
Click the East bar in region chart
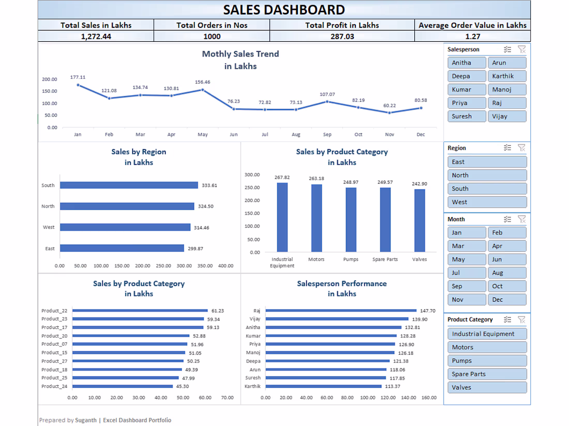(x=122, y=248)
